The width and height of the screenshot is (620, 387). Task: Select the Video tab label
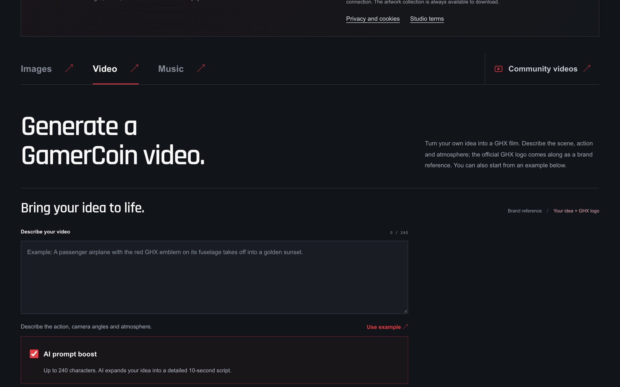click(105, 69)
